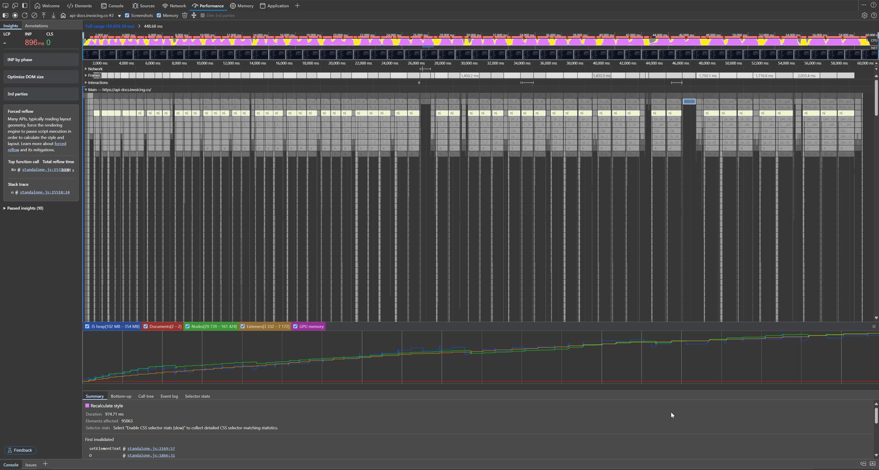Open standalone.js:1866:31 link
879x470 pixels.
coord(151,455)
